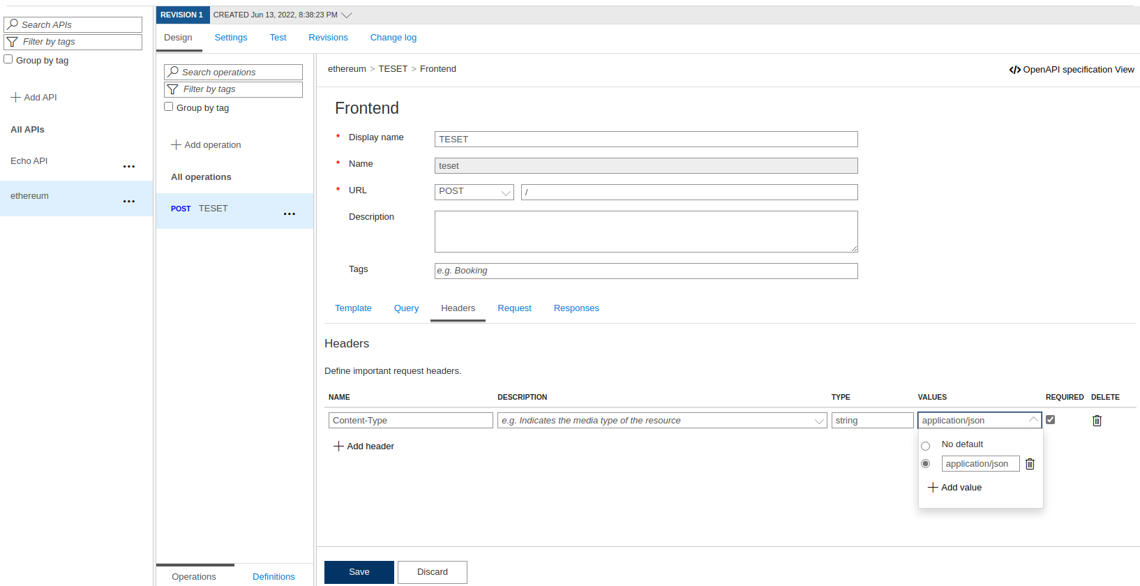Open the header description dropdown arrow
1140x586 pixels.
tap(819, 421)
